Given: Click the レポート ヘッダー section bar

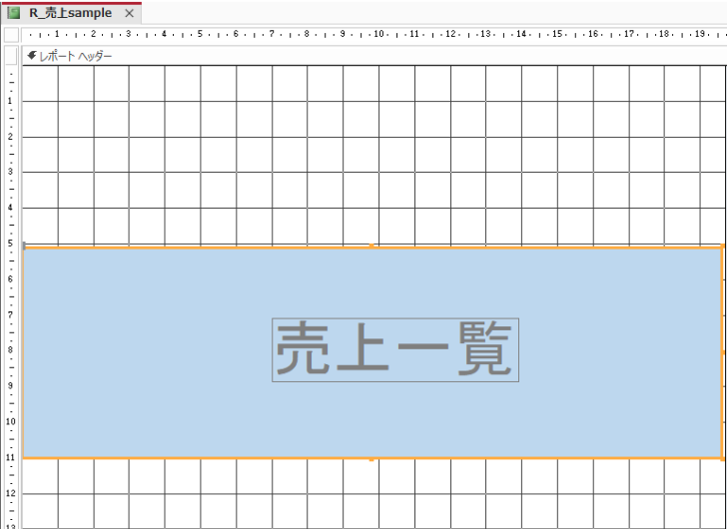Looking at the screenshot, I should click(x=374, y=56).
